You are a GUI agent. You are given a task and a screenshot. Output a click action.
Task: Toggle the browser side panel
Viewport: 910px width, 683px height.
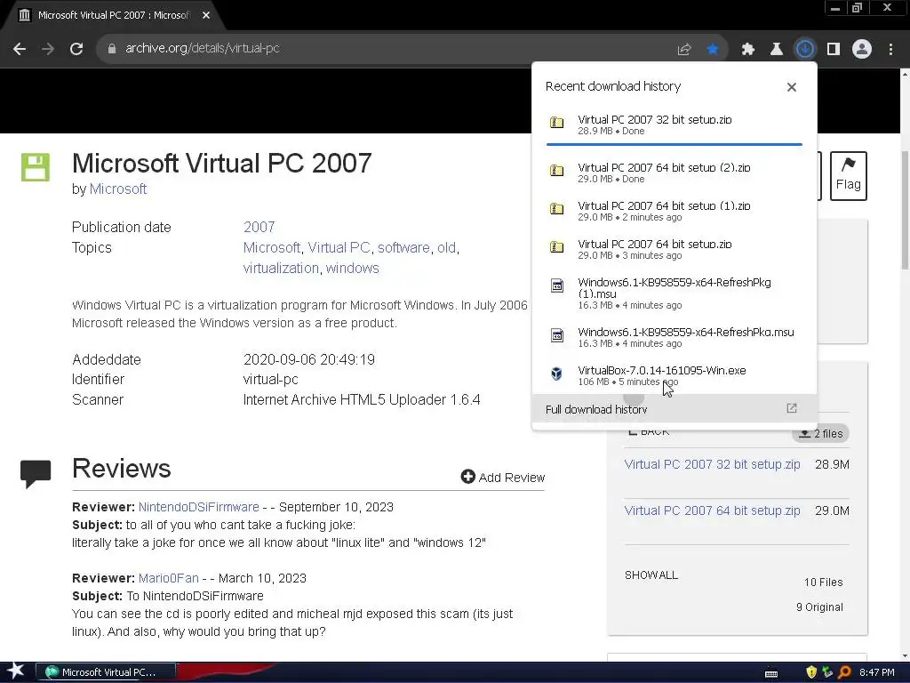pos(834,50)
